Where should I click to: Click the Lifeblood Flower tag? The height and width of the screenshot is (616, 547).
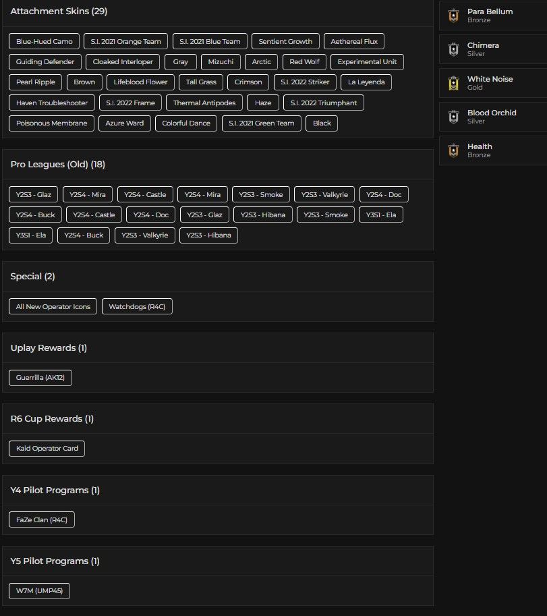click(x=140, y=82)
